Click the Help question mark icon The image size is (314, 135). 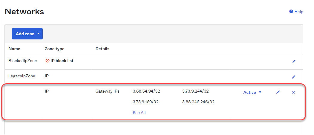click(291, 12)
